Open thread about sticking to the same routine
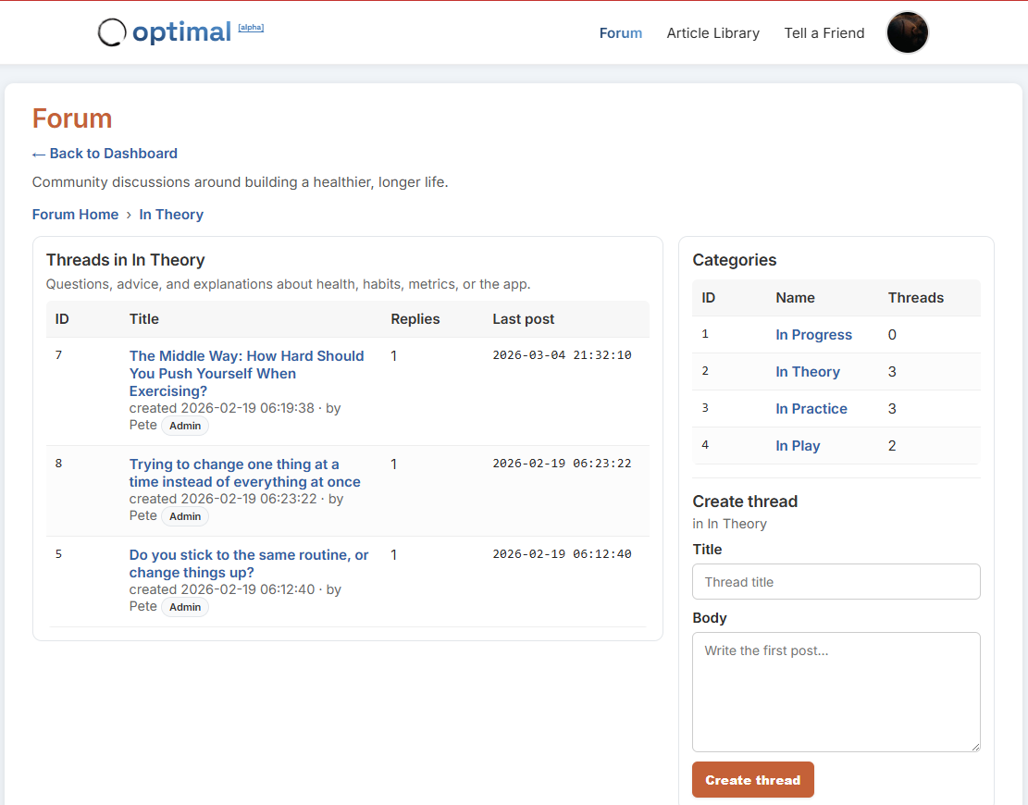The height and width of the screenshot is (805, 1028). pyautogui.click(x=248, y=563)
